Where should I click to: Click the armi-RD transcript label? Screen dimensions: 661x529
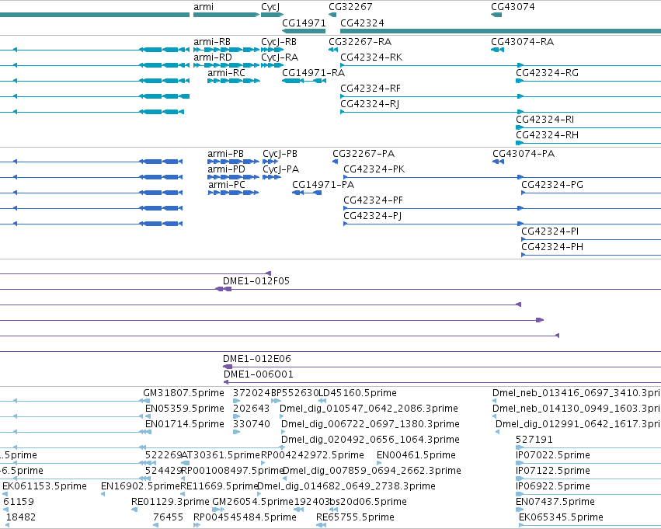(x=213, y=57)
